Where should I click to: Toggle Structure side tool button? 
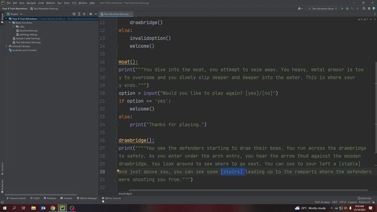(2, 168)
